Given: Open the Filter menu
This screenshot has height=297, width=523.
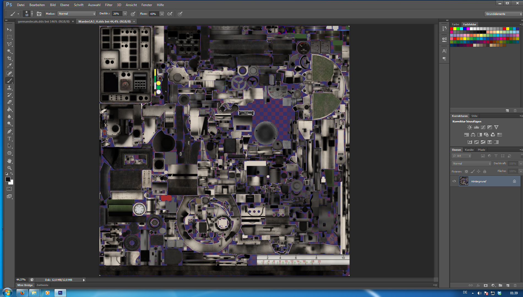Looking at the screenshot, I should point(108,5).
